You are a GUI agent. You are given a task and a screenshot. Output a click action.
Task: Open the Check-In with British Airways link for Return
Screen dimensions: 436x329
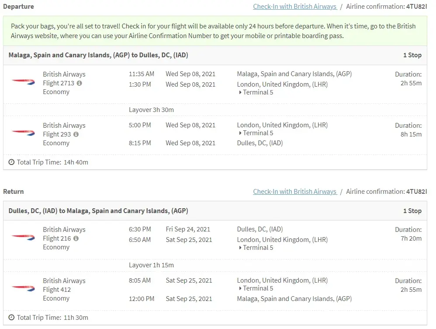294,192
